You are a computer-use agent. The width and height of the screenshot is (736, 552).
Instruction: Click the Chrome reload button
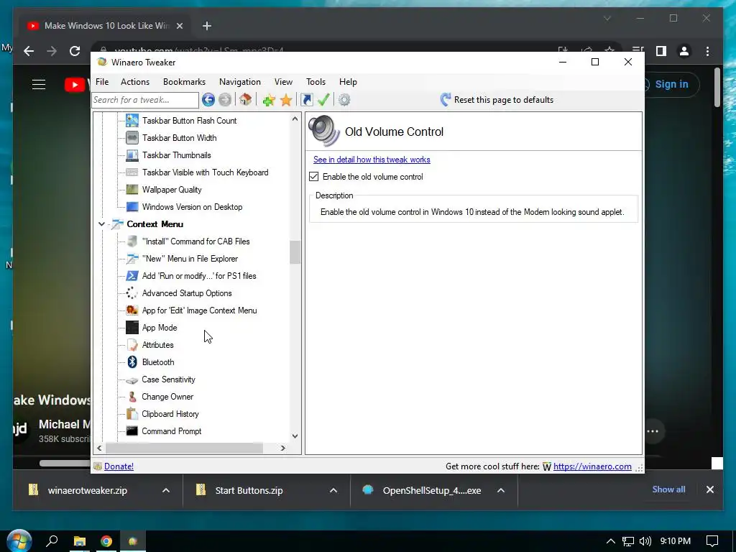[75, 51]
